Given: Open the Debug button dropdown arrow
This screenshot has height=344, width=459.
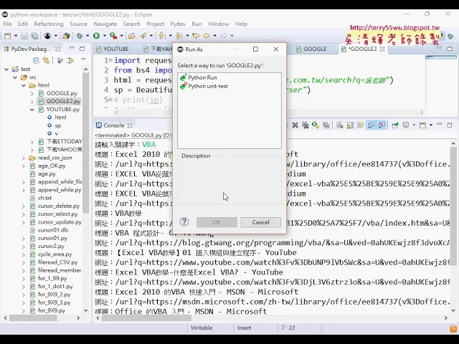Looking at the screenshot, I should [87, 36].
